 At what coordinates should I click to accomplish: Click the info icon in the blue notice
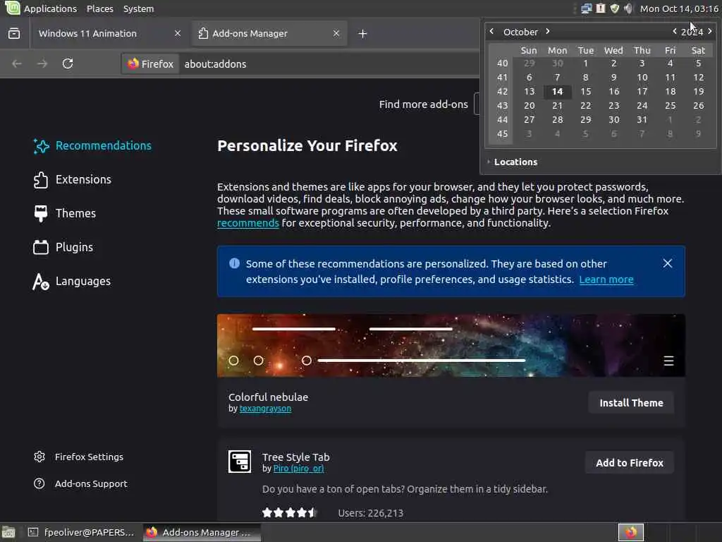tap(234, 264)
